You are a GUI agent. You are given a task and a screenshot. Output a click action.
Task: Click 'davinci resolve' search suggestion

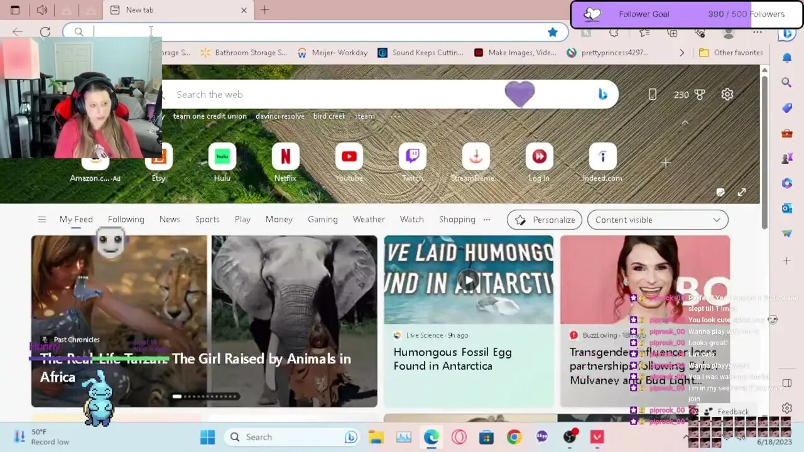point(280,116)
